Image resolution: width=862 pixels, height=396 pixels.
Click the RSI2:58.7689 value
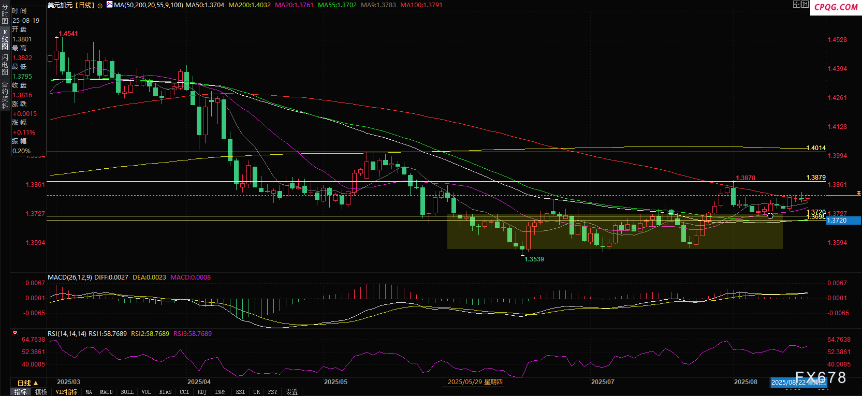click(x=150, y=334)
